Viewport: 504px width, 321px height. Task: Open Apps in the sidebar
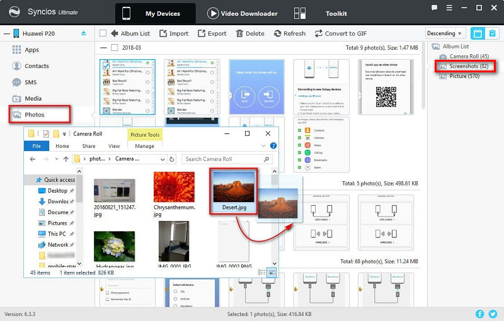point(31,50)
